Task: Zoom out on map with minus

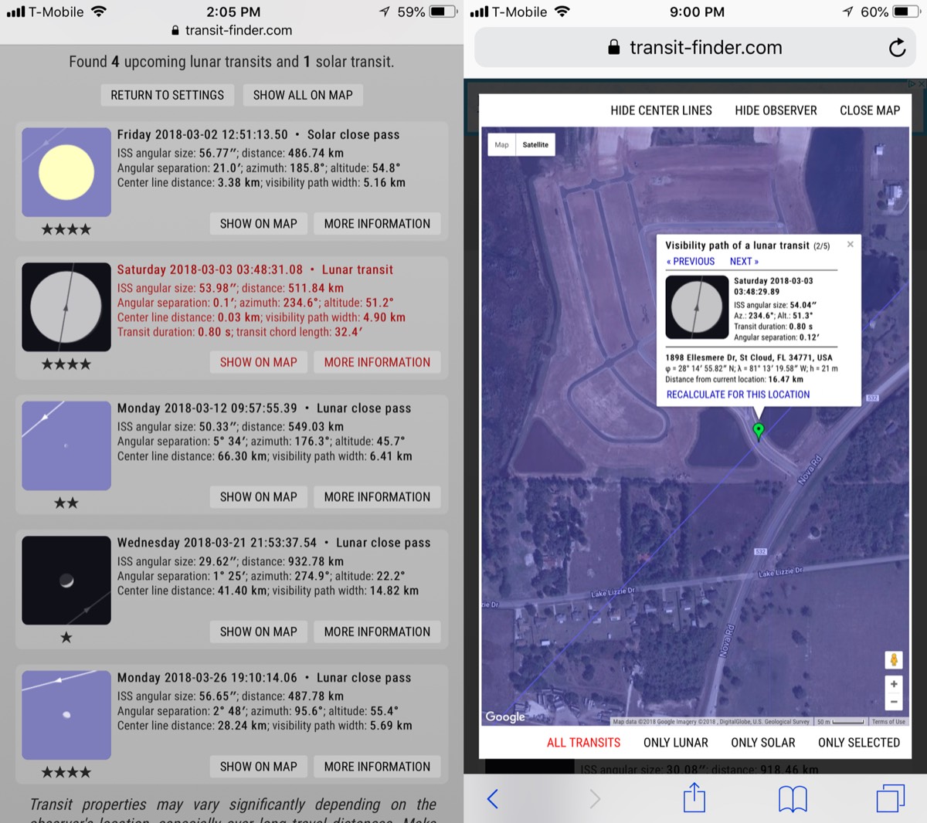Action: (894, 702)
